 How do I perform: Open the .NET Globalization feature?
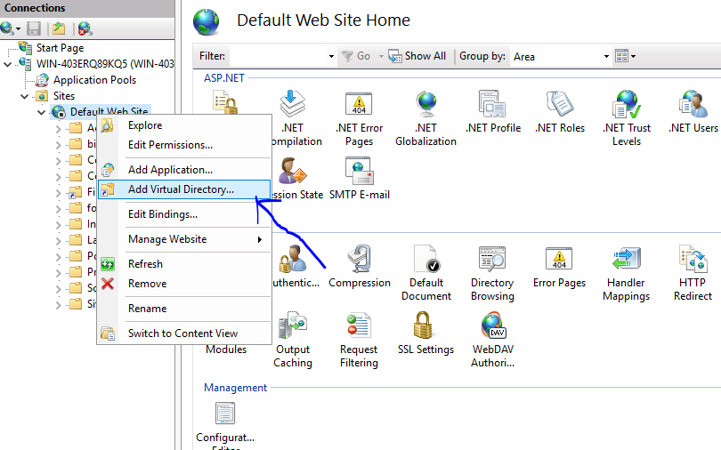425,119
